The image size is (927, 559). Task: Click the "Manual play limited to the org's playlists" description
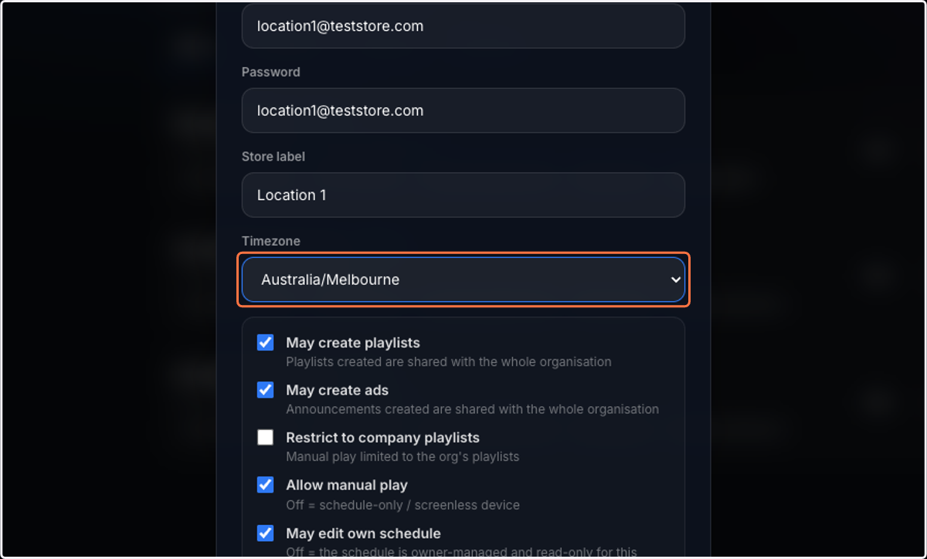(x=402, y=456)
